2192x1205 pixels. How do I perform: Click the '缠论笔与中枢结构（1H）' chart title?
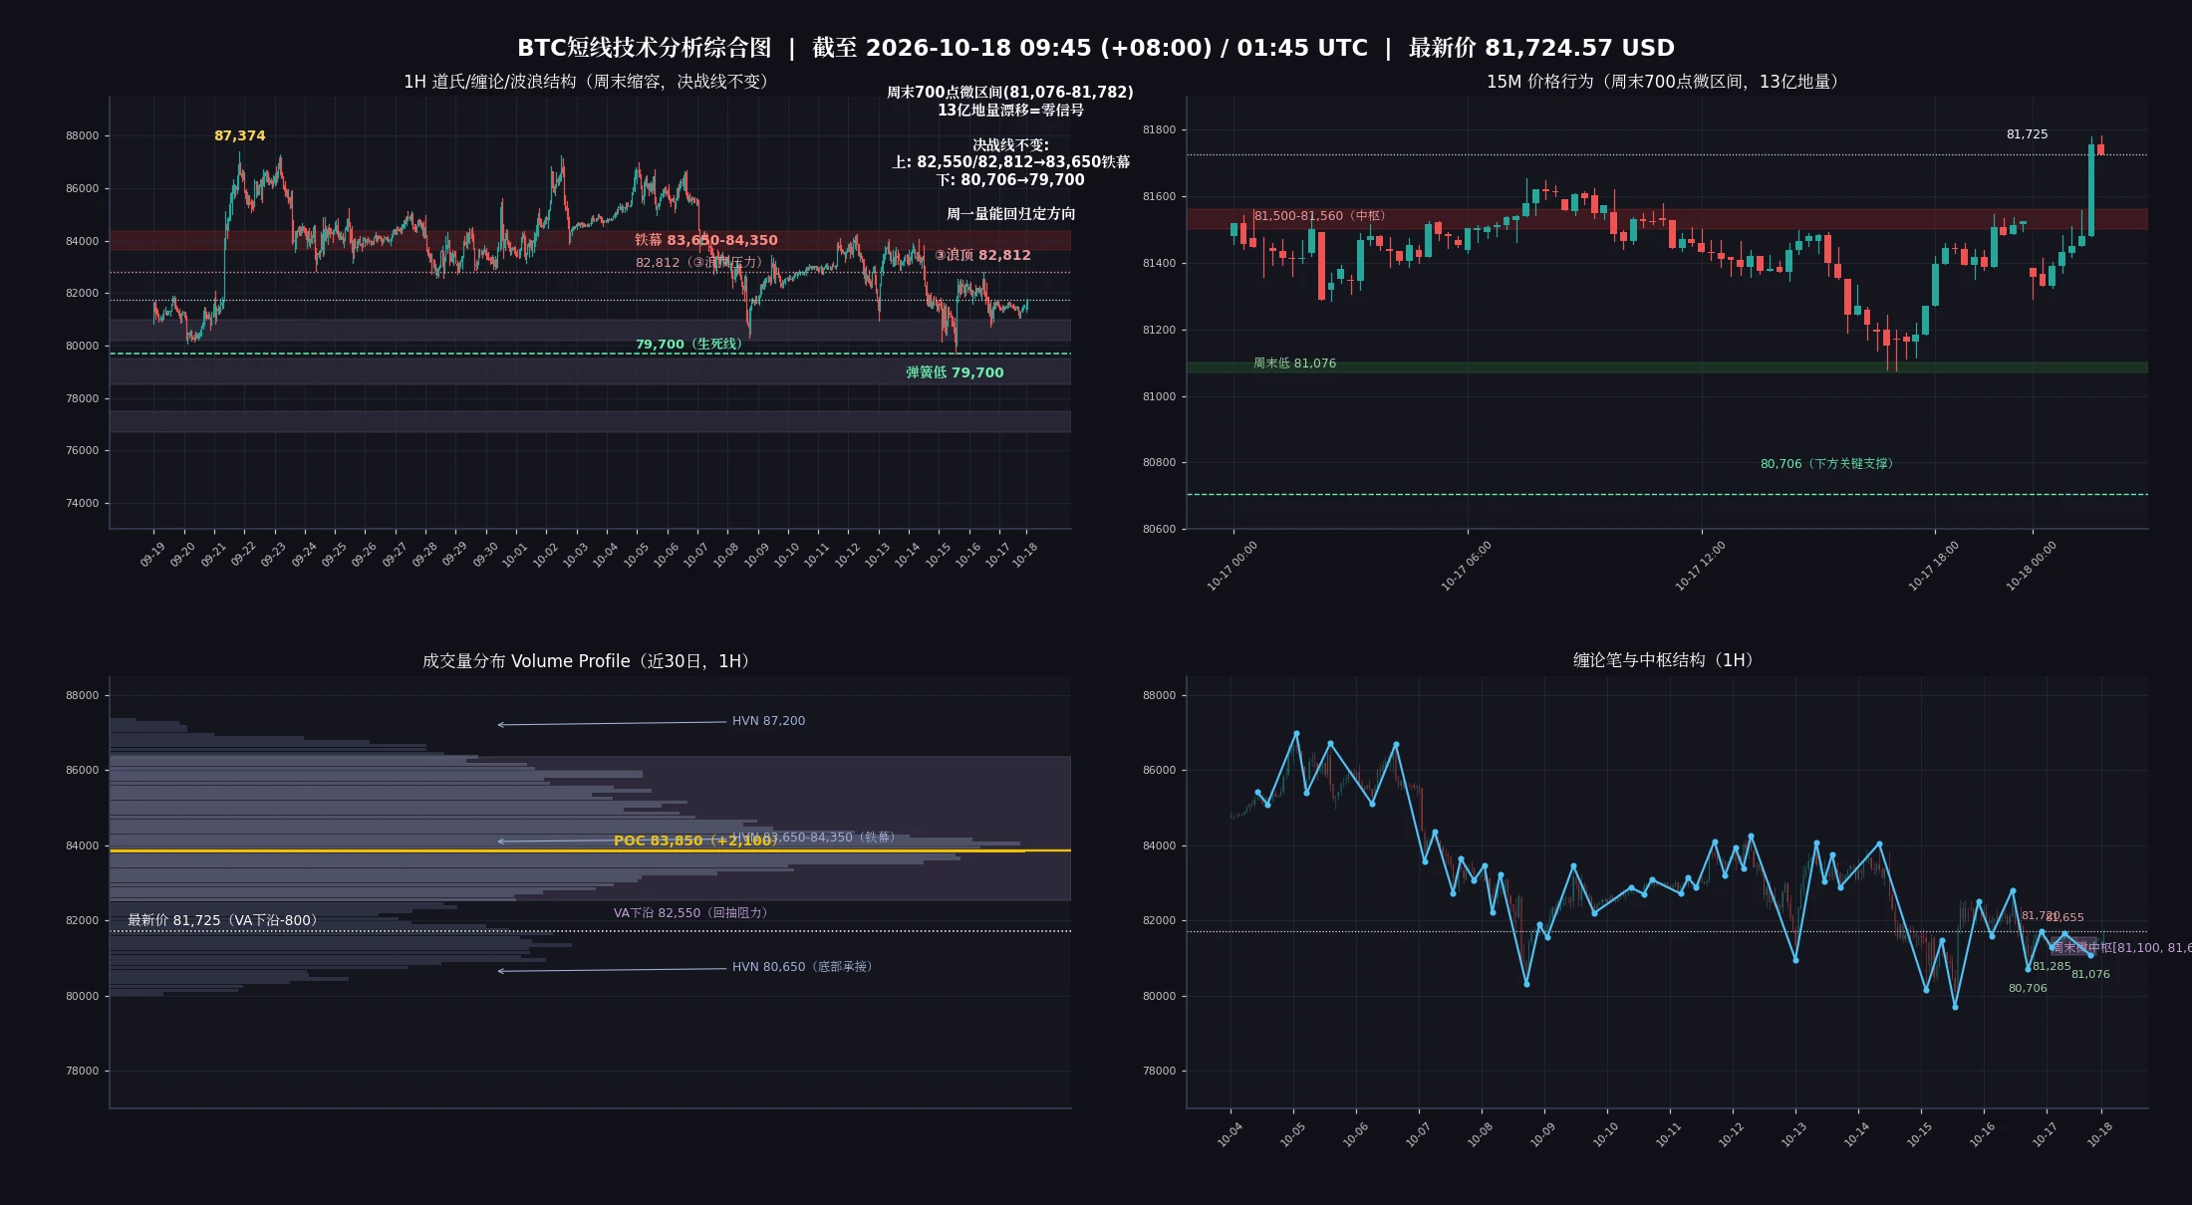(1667, 660)
